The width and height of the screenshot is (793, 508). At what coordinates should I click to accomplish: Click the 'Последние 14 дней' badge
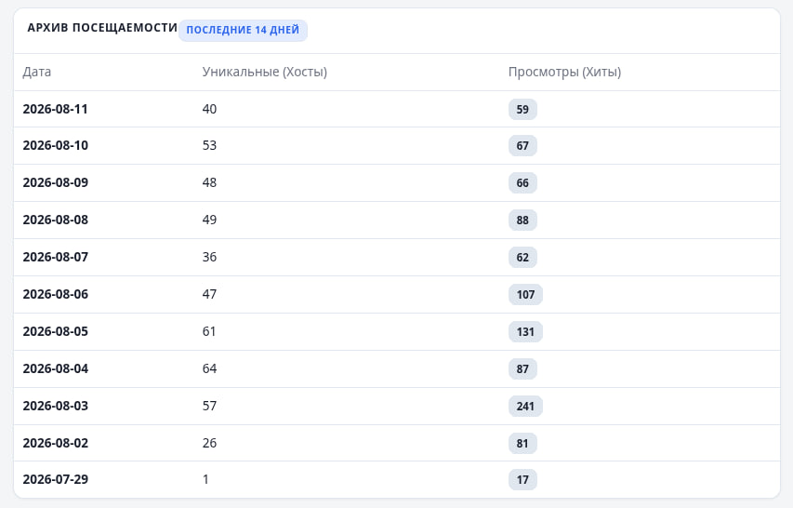pos(243,30)
